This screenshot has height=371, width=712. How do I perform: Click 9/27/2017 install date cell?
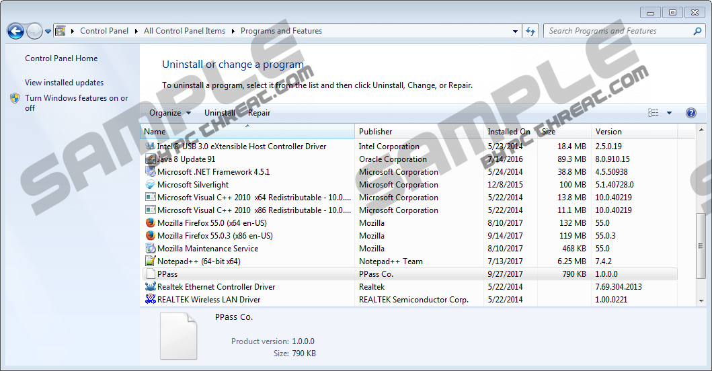(505, 274)
